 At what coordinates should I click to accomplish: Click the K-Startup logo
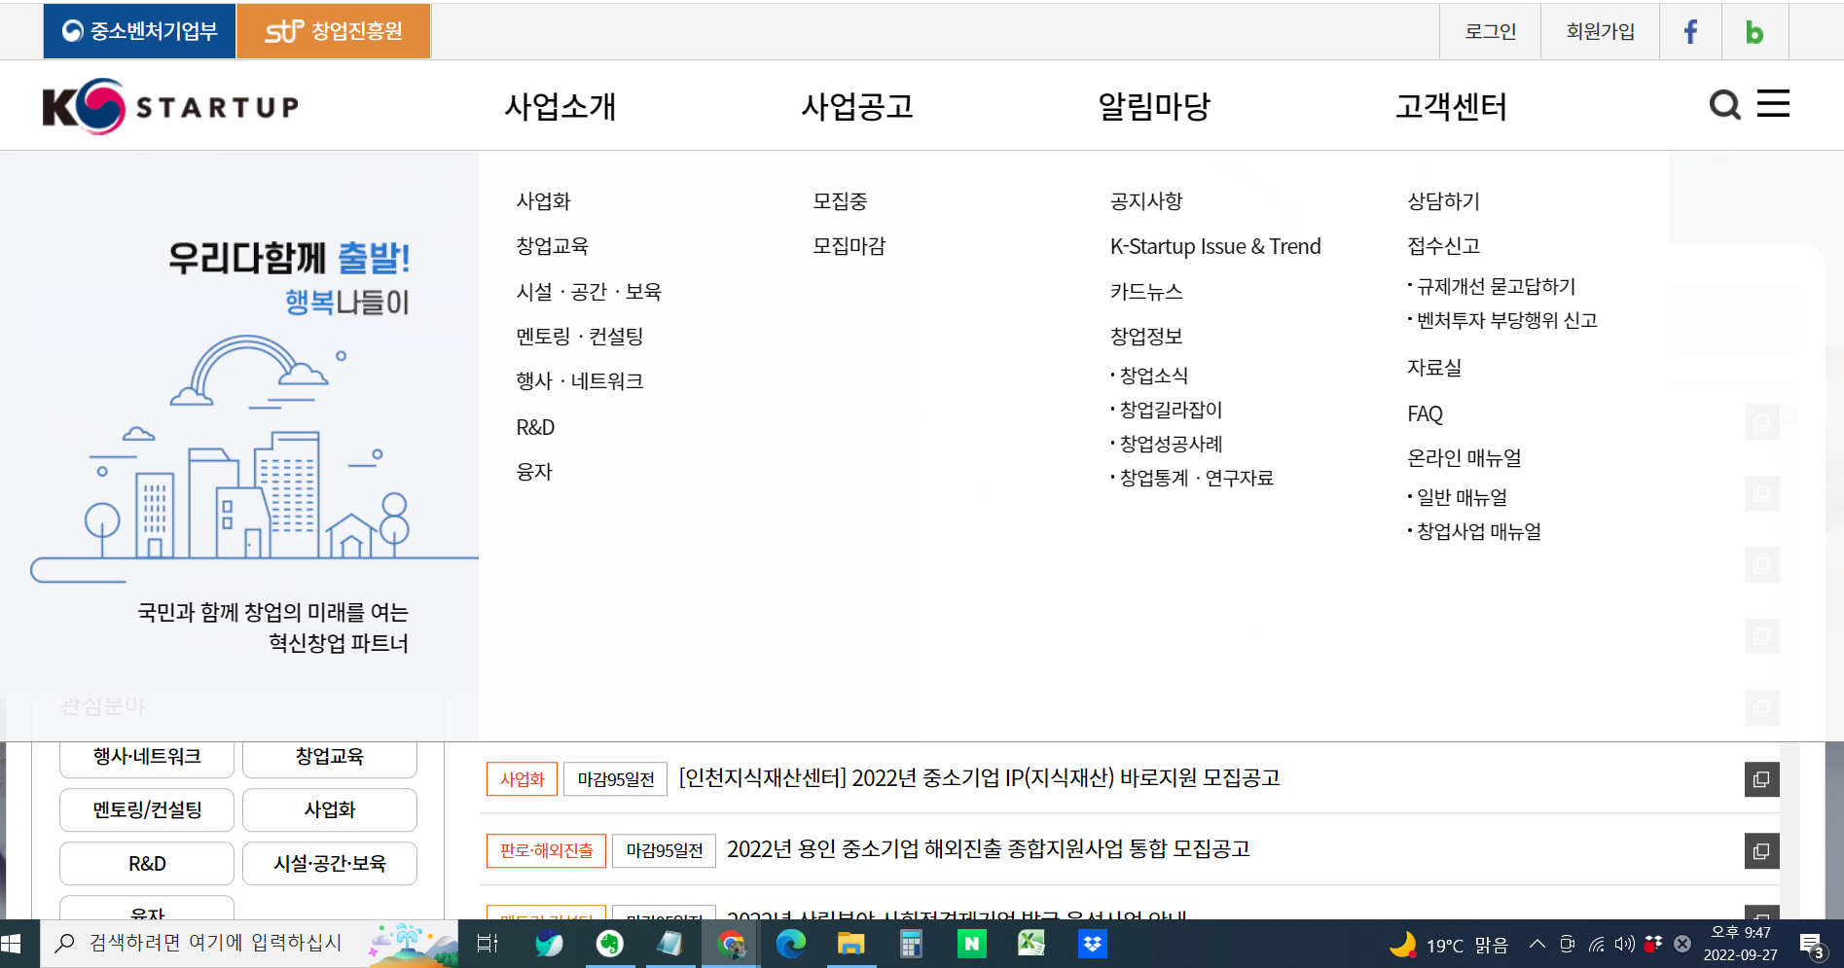(170, 106)
